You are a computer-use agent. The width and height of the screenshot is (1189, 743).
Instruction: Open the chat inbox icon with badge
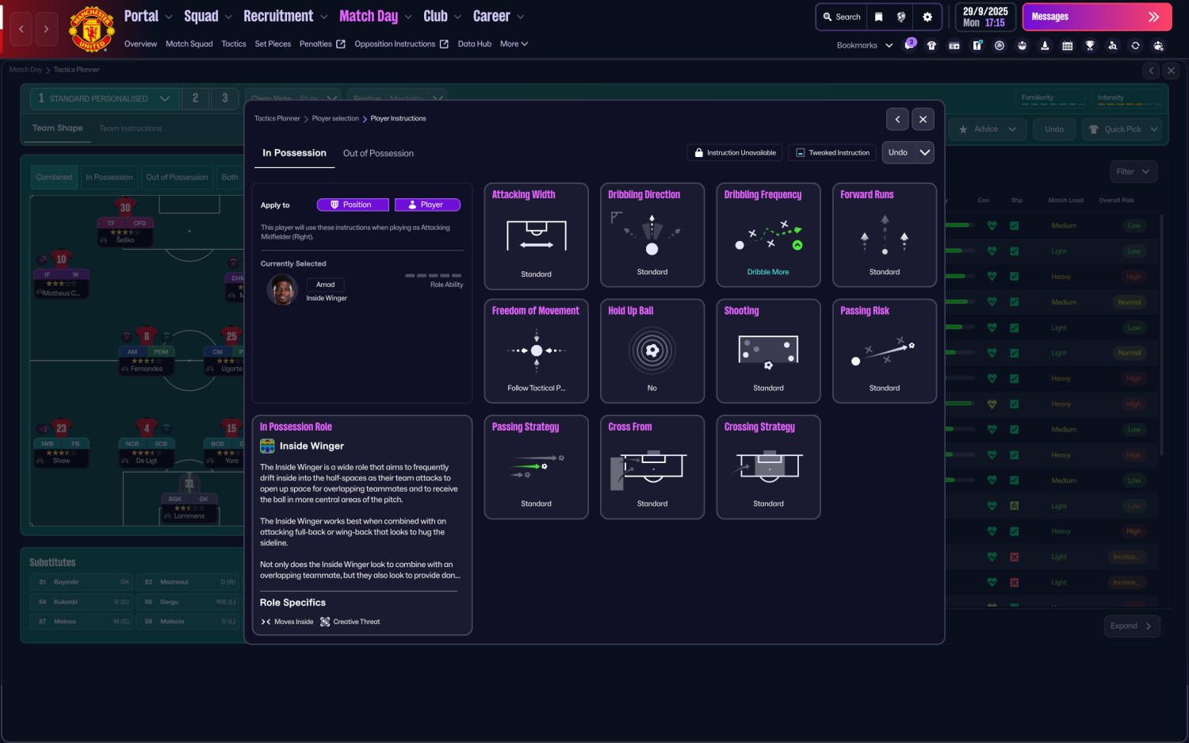(910, 44)
